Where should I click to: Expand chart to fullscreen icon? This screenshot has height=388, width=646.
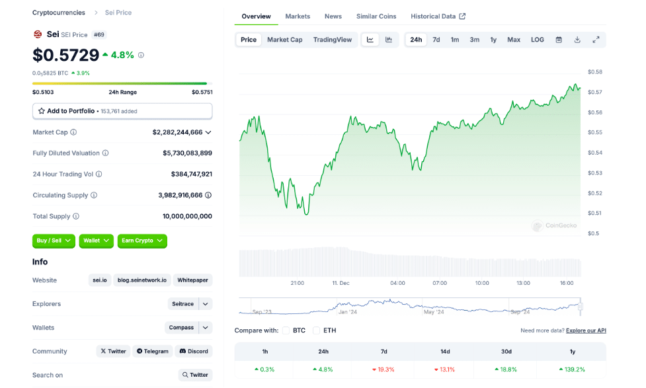(596, 40)
